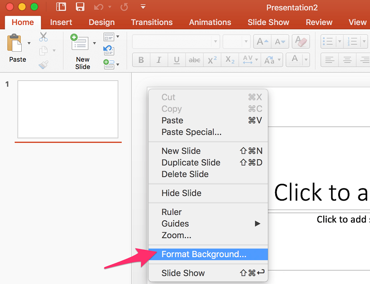Click the Increase Font Size icon

pos(263,42)
